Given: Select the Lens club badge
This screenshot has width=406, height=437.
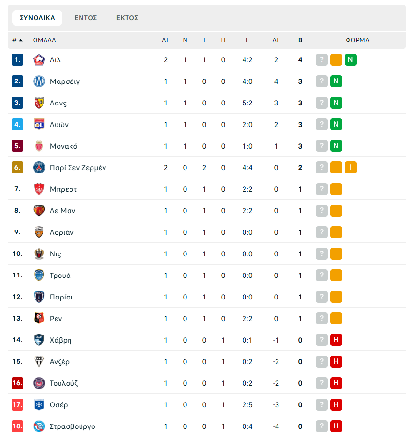Looking at the screenshot, I should pos(39,103).
